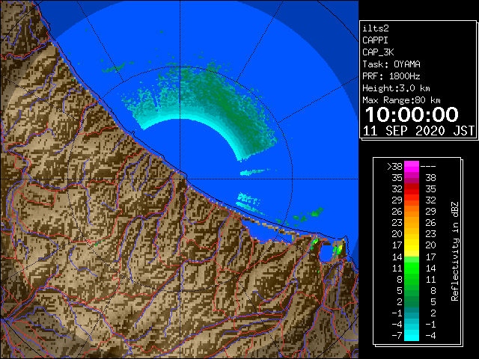Pick the cyan swatch beside -7
Image resolution: width=479 pixels, height=359 pixels.
click(x=412, y=335)
